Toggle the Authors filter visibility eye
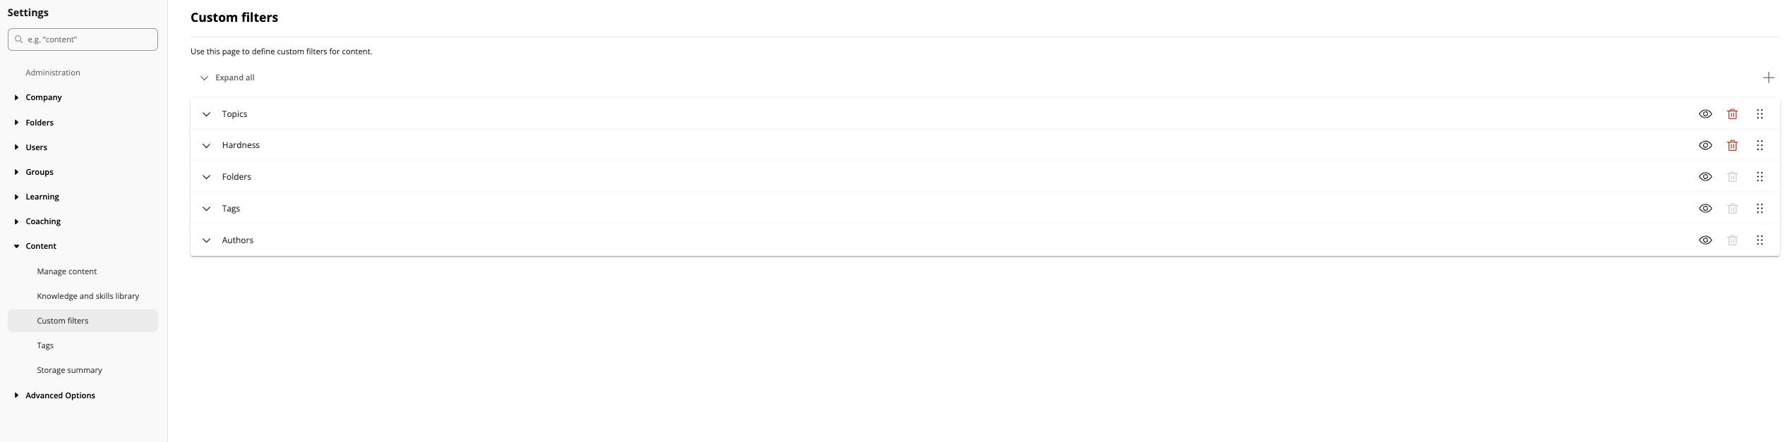Screen dimensions: 1792x442 pyautogui.click(x=1705, y=240)
